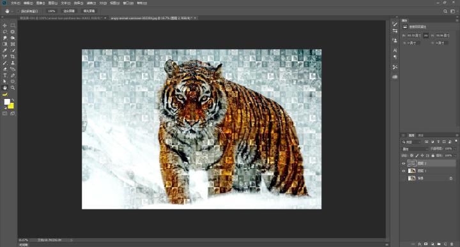Screen dimensions: 460x247
Task: Toggle Quick Mask mode icon
Action: [4, 114]
